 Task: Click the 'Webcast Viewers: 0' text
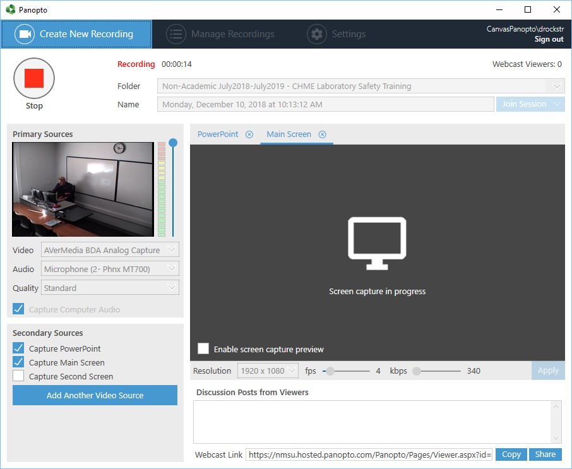coord(527,64)
